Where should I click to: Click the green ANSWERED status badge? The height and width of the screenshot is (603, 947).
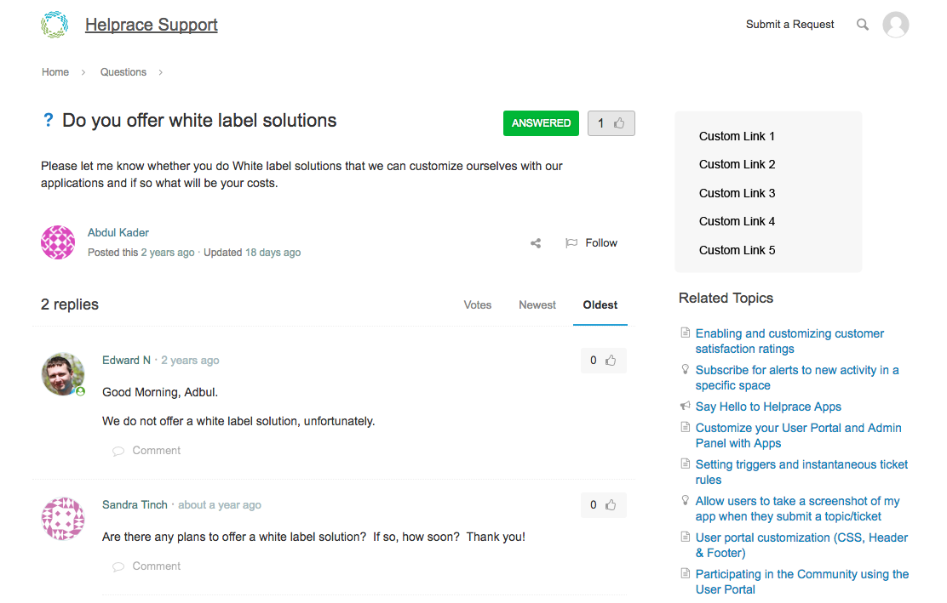(541, 123)
